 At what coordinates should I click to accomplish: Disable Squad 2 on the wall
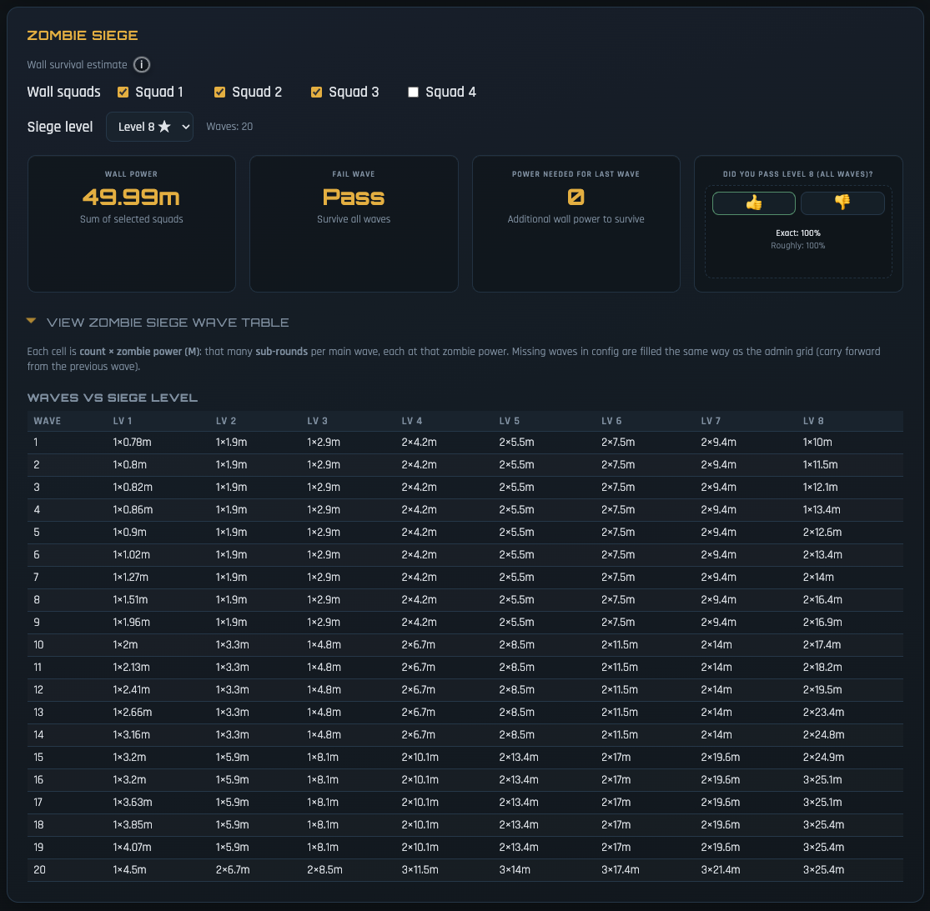pos(220,93)
